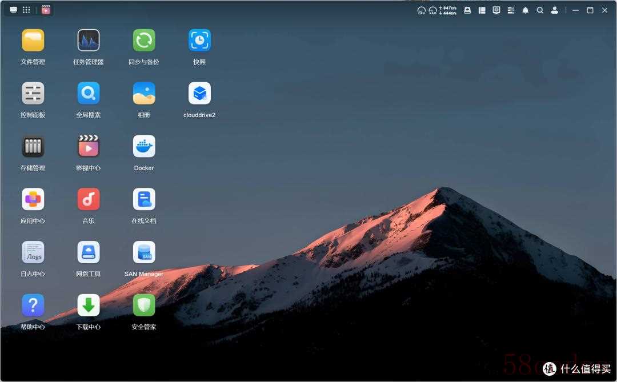This screenshot has height=382, width=617.
Task: Click the notification bell in top bar
Action: pyautogui.click(x=525, y=10)
